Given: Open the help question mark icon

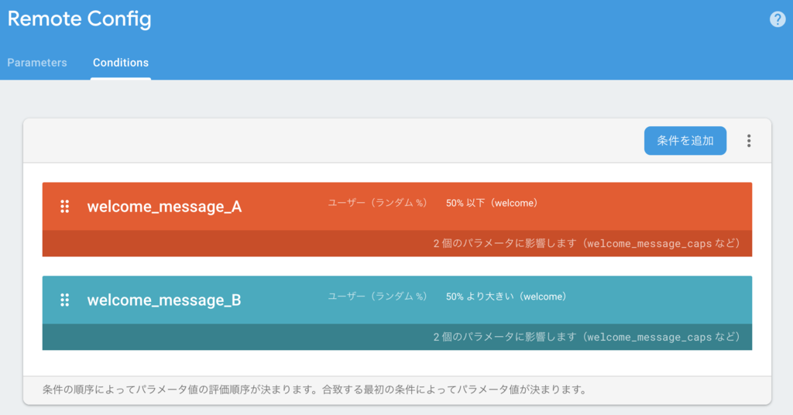Looking at the screenshot, I should tap(778, 19).
